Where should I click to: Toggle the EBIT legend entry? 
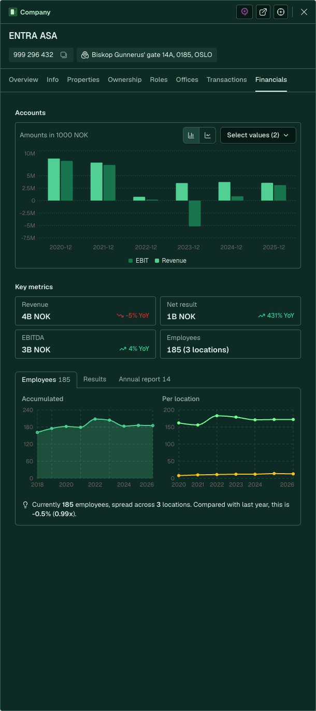(x=138, y=261)
